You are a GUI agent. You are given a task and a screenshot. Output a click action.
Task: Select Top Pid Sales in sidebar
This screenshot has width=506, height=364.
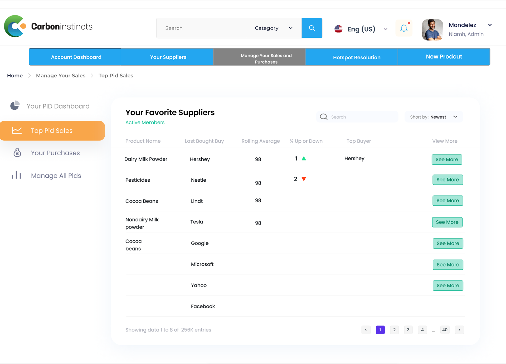[52, 130]
